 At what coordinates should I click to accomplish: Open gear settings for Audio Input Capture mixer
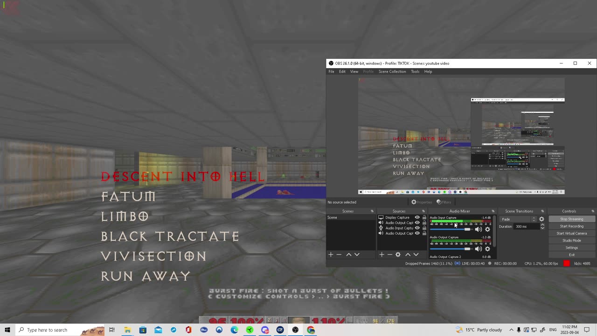487,229
